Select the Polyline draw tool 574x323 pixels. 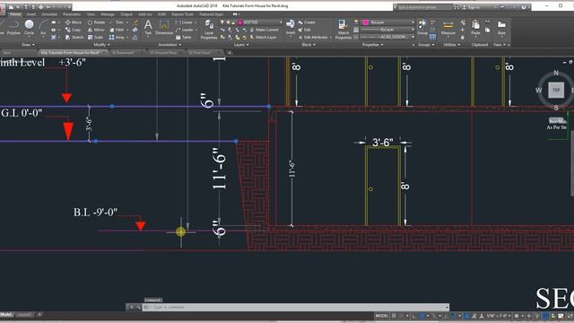[x=13, y=28]
